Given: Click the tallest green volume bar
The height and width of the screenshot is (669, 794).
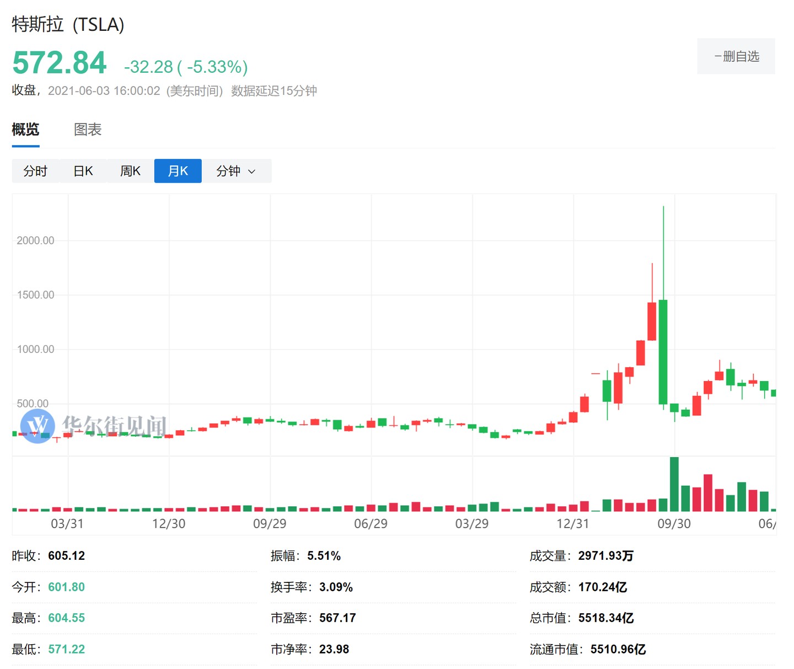Looking at the screenshot, I should coord(674,484).
